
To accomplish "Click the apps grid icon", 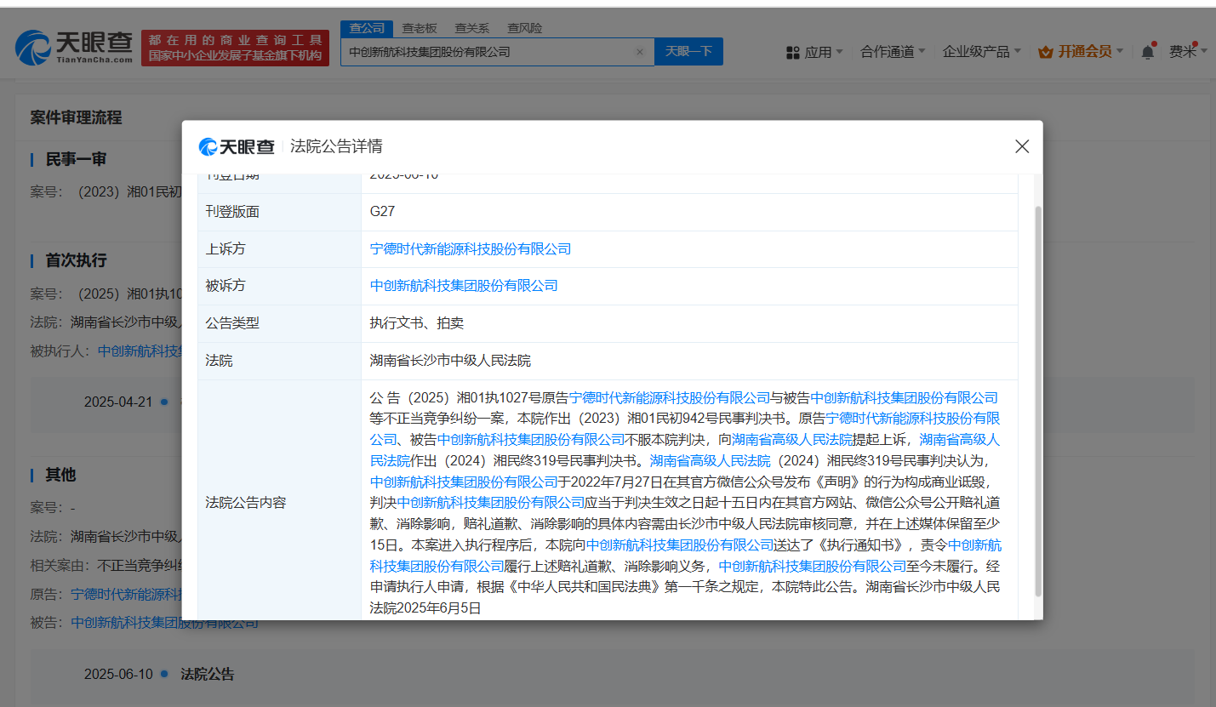I will point(792,52).
